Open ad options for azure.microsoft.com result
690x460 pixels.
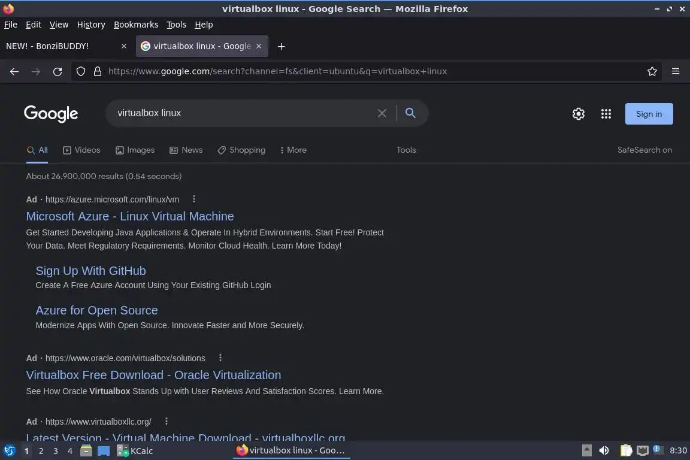tap(193, 199)
